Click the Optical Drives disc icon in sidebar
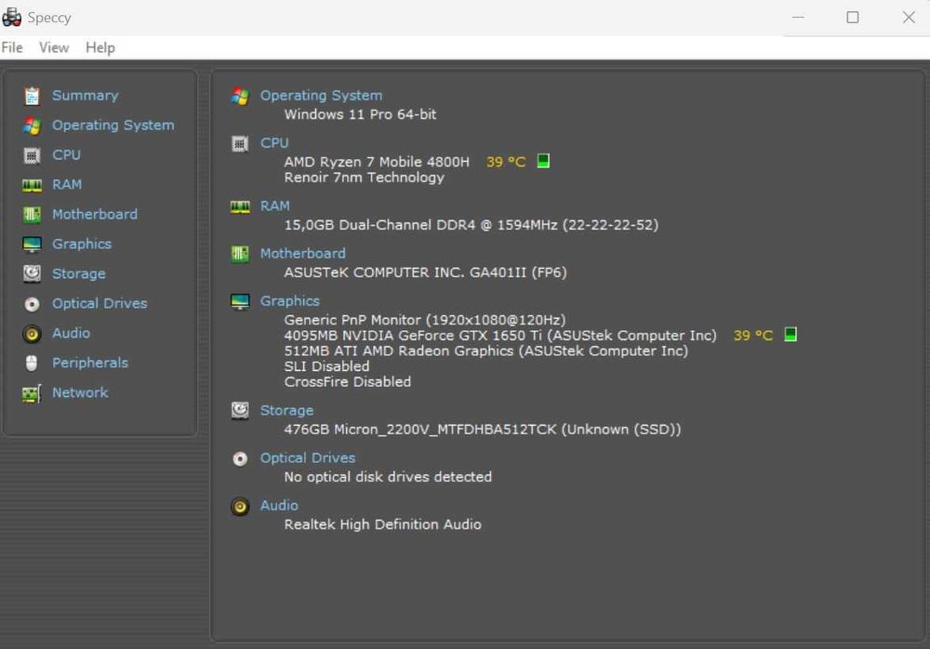 point(32,304)
